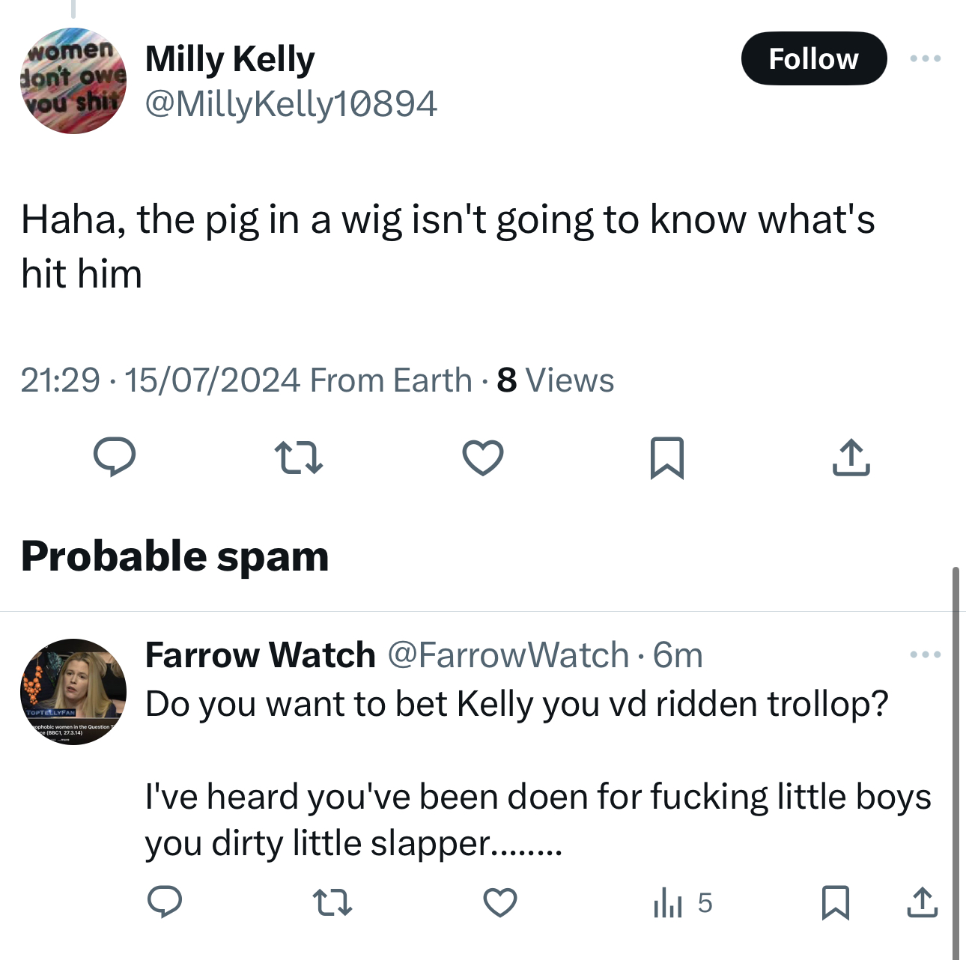Open Farrow Watch's profile avatar
The image size is (966, 960).
(x=73, y=691)
